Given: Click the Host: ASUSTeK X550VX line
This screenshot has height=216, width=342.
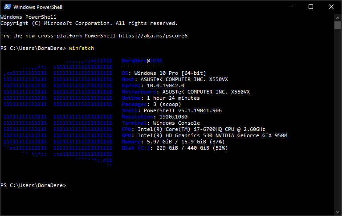Looking at the screenshot, I should click(175, 79).
